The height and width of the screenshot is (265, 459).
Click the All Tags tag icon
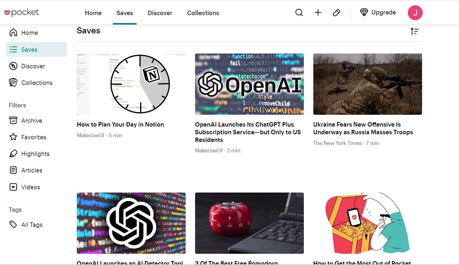tap(13, 224)
